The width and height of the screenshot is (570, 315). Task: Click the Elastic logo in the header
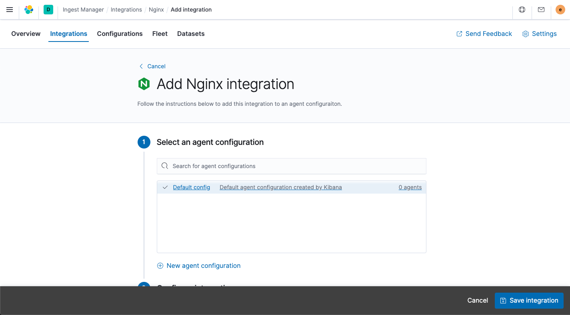coord(28,10)
